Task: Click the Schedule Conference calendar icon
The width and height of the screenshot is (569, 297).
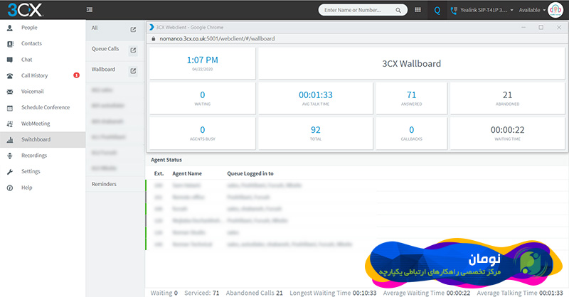Action: tap(10, 108)
